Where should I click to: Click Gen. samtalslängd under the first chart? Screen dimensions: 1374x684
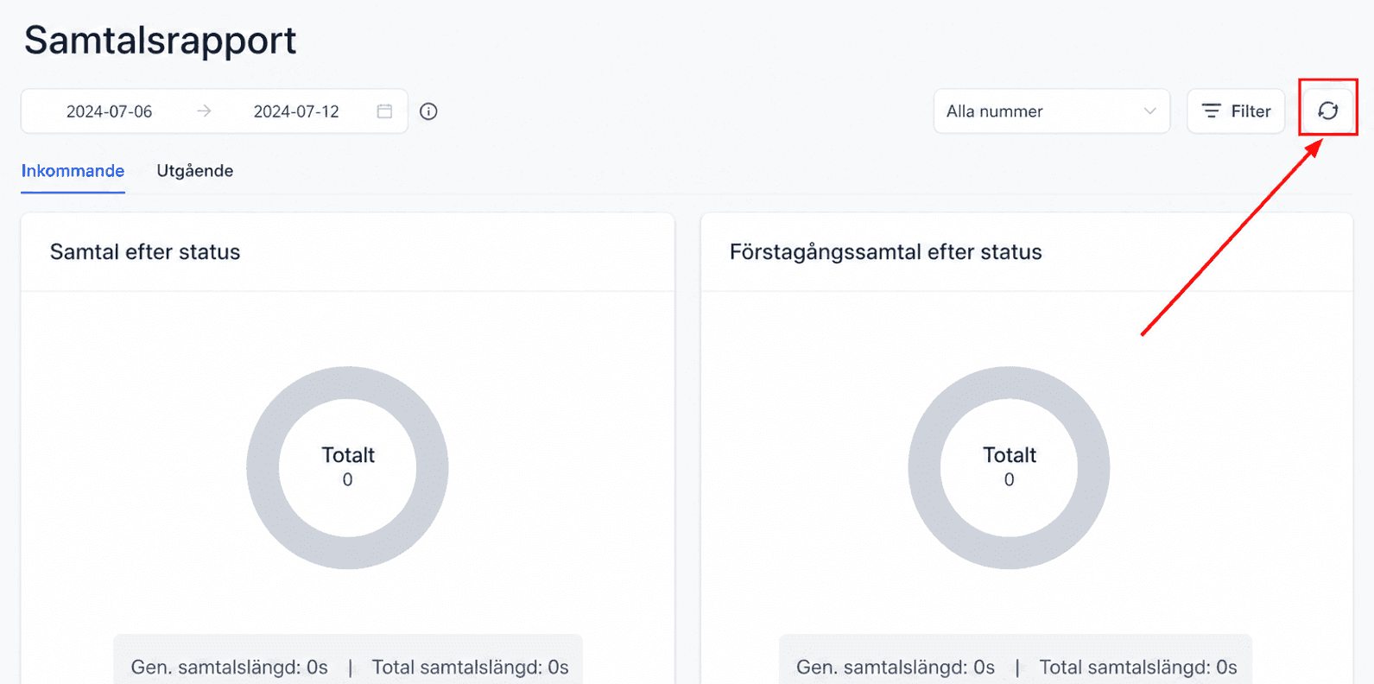click(x=230, y=668)
